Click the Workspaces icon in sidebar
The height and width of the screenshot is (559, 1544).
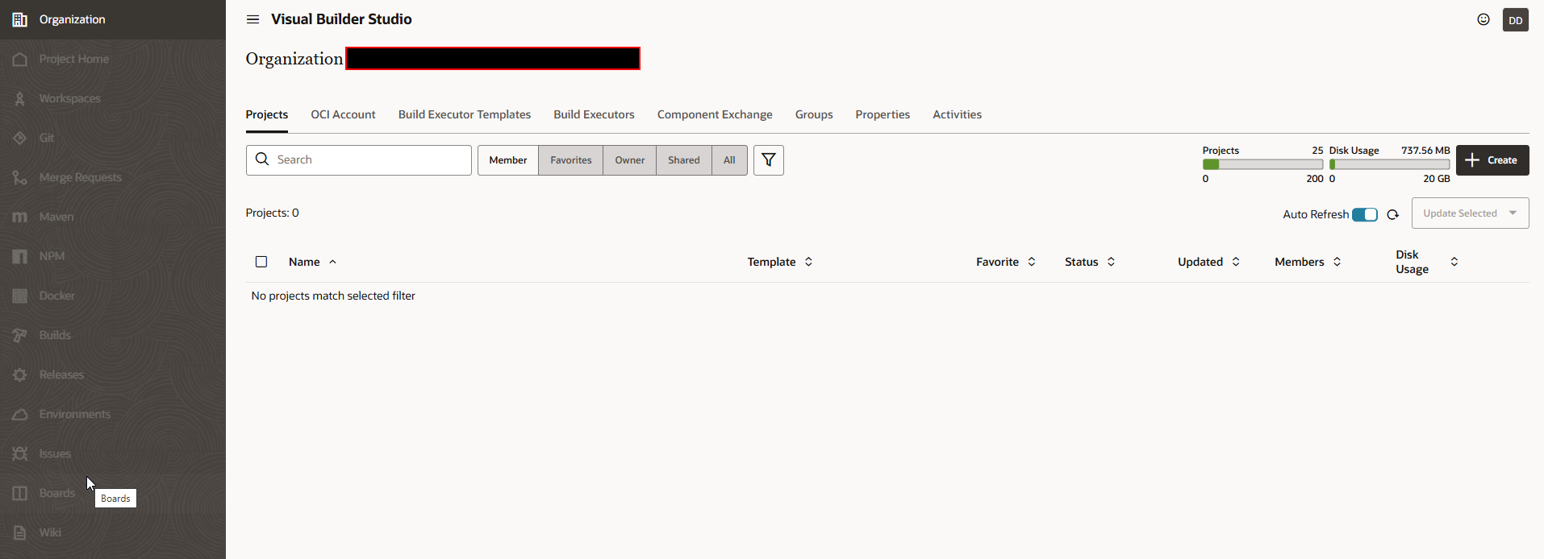tap(20, 98)
